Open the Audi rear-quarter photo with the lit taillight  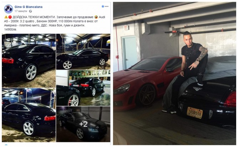pyautogui.click(x=29, y=115)
